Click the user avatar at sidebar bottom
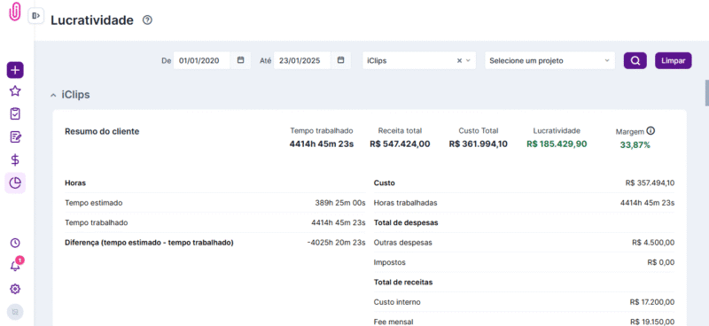709x326 pixels. (15, 312)
